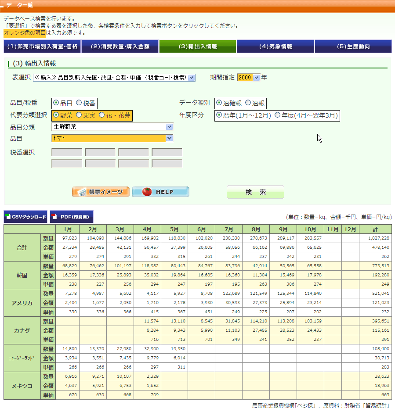395x412 pixels.
Task: Expand the 品目 トマト dropdown
Action: click(170, 138)
